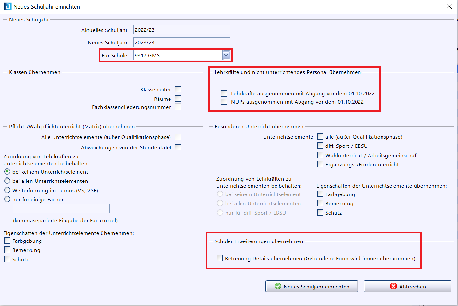Click the '(kommaseparierte Eingabe der Fachkürzel)' hint text

(x=65, y=220)
